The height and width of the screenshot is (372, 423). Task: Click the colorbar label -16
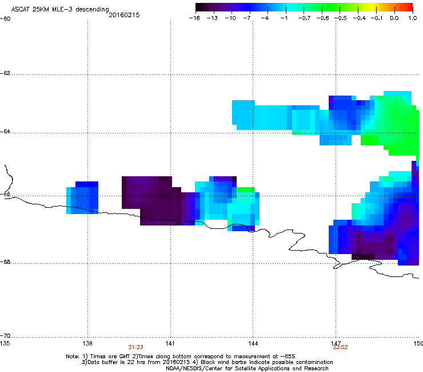pyautogui.click(x=194, y=18)
